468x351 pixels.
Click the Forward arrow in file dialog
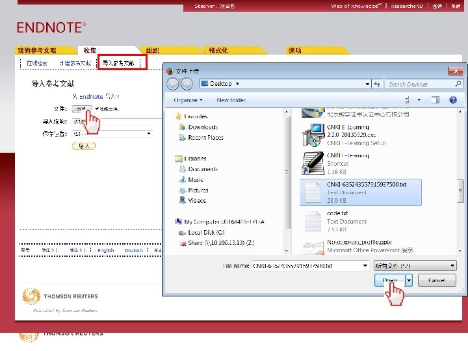pos(187,84)
